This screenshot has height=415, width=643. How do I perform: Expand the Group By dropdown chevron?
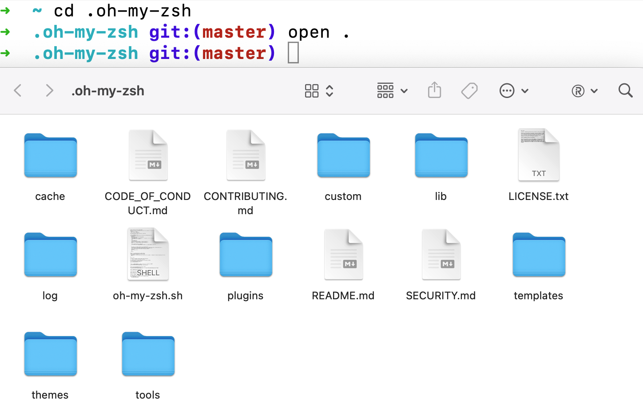coord(404,91)
